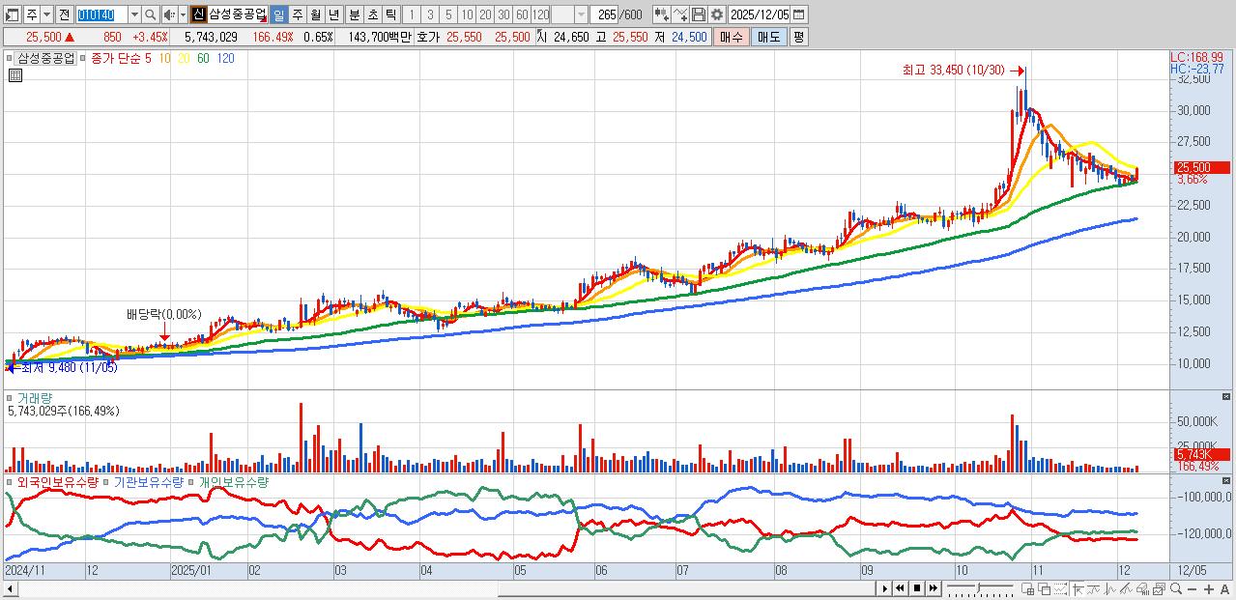Zoom out with minus icon
Screen dimensions: 1236x600
tap(1192, 588)
